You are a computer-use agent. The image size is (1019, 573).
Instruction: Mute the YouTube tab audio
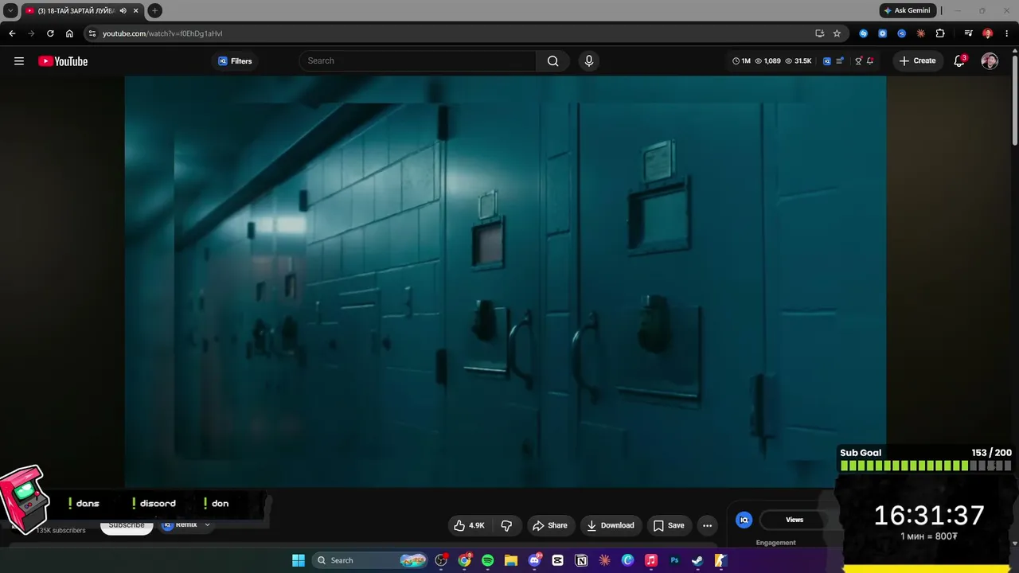point(123,10)
